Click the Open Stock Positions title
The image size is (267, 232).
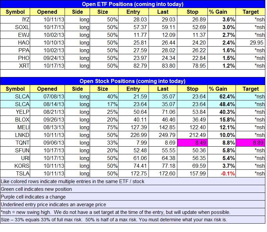[132, 81]
